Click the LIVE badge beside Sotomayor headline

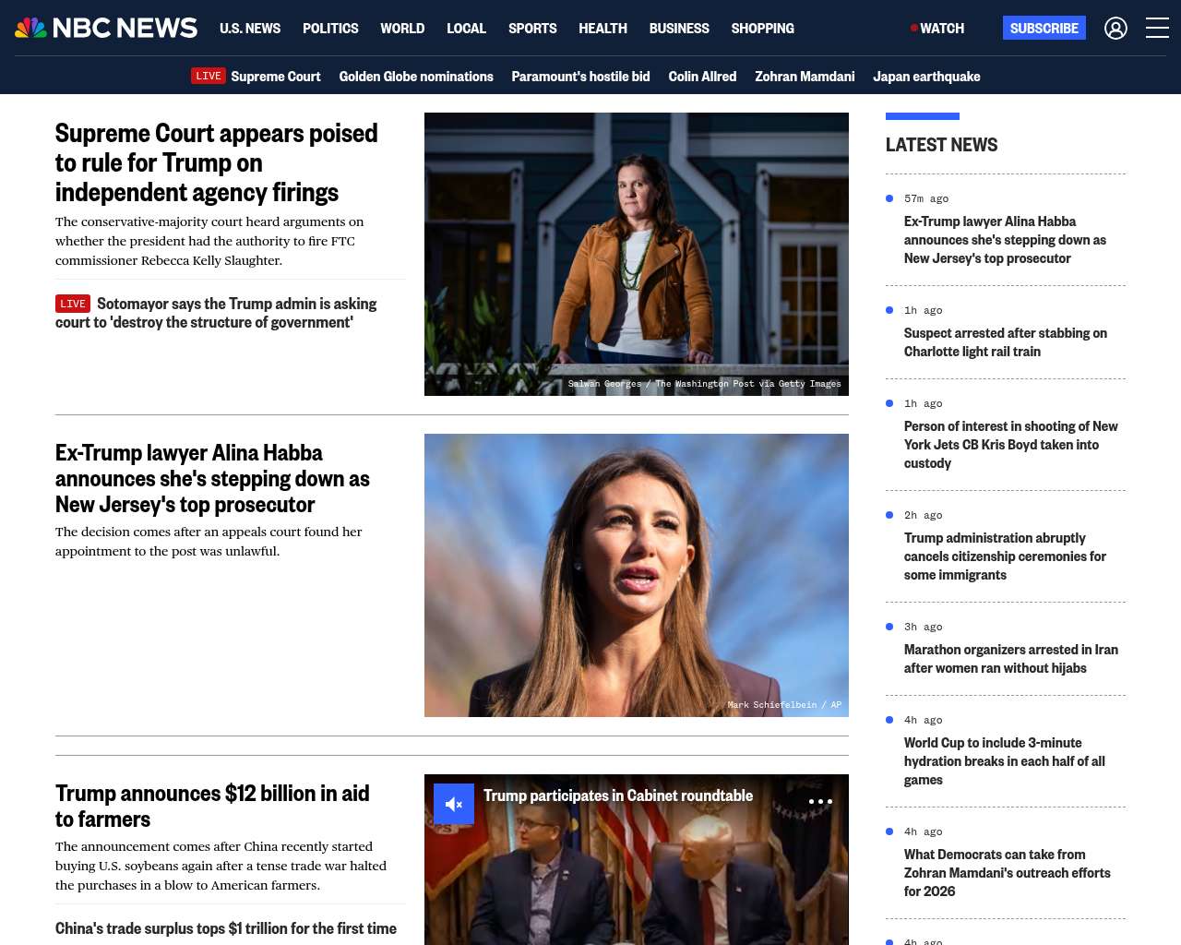click(73, 304)
